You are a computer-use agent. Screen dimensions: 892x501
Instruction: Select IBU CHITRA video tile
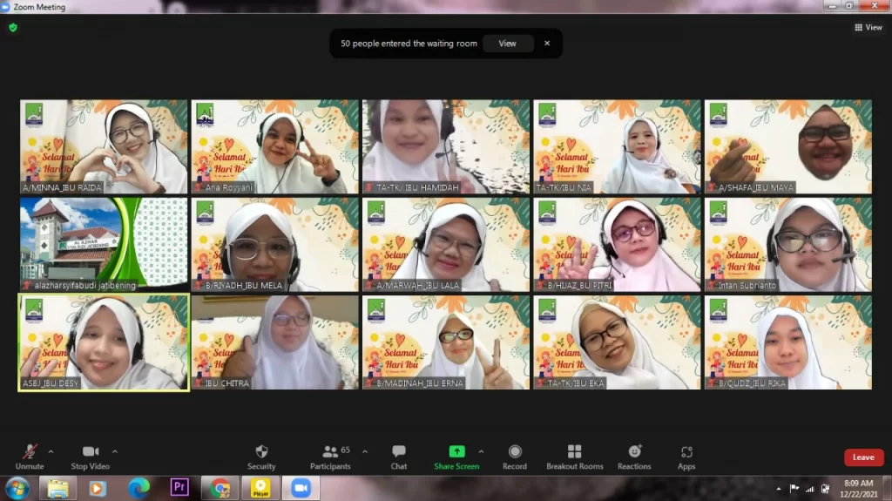coord(274,342)
